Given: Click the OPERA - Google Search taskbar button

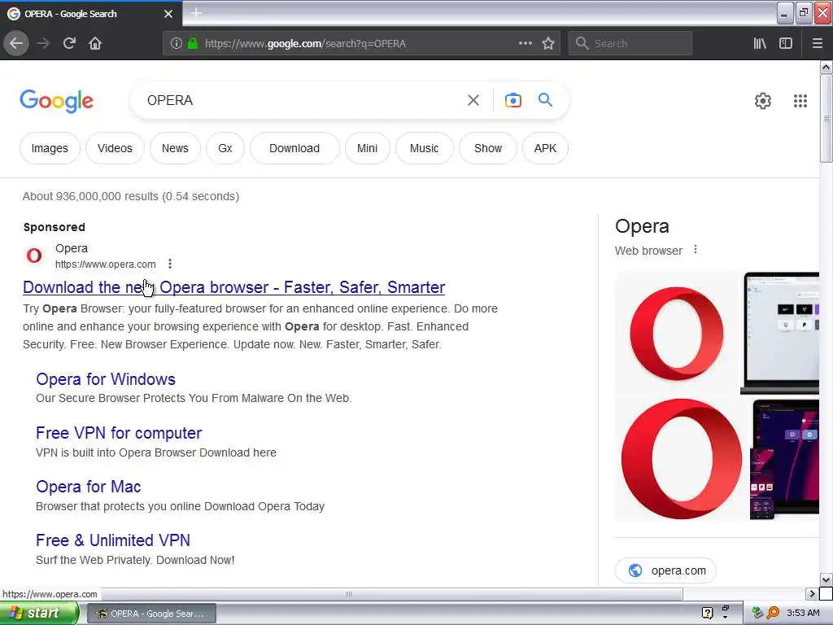Looking at the screenshot, I should pos(151,614).
